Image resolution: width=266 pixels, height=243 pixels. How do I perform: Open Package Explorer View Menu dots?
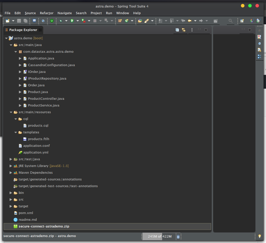pyautogui.click(x=192, y=30)
